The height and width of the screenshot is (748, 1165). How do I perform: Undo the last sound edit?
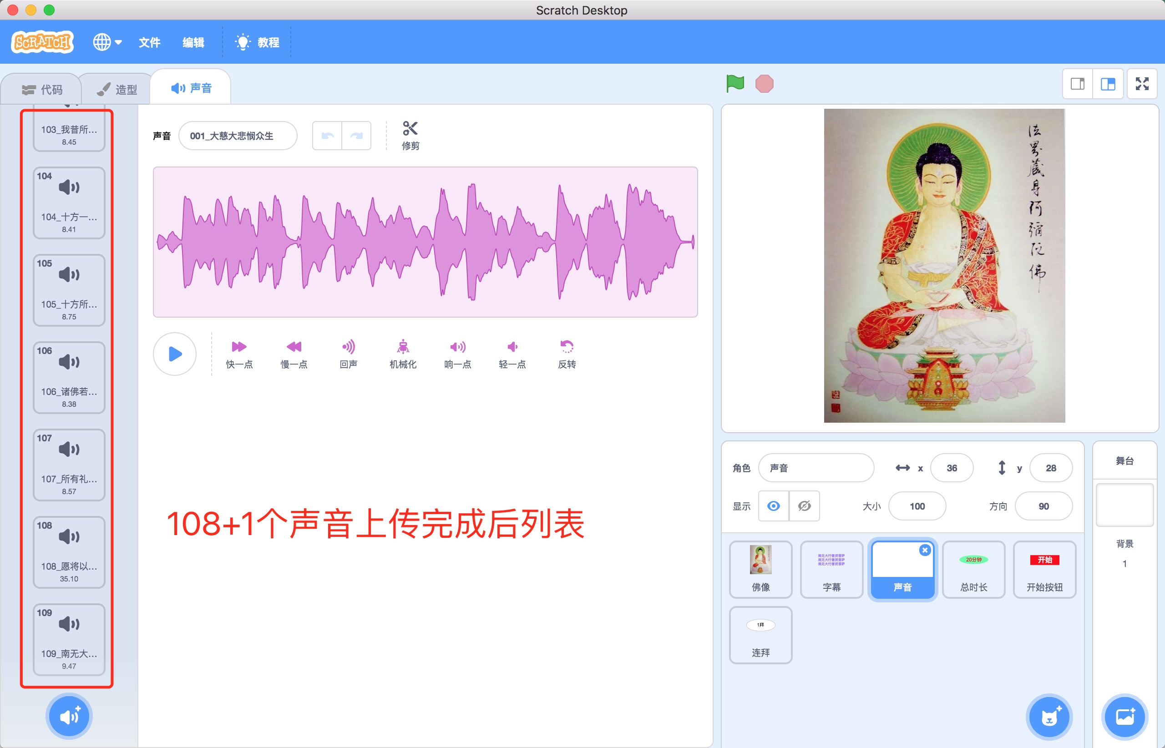[x=328, y=136]
